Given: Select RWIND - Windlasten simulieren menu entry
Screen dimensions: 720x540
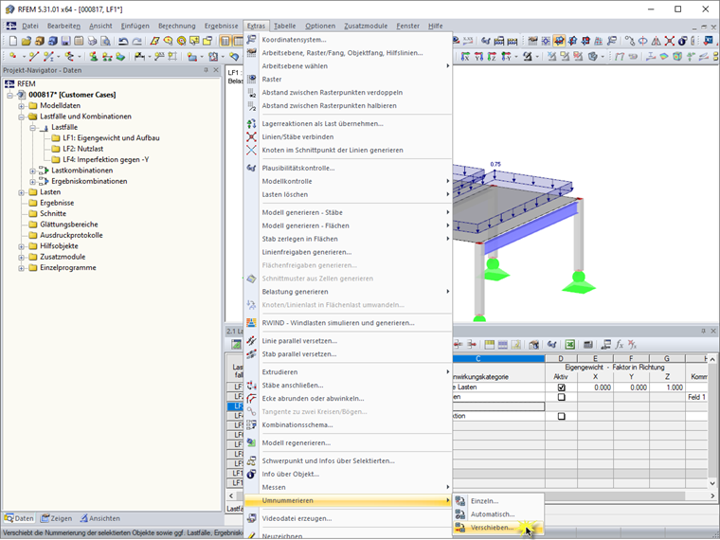Looking at the screenshot, I should coord(348,323).
